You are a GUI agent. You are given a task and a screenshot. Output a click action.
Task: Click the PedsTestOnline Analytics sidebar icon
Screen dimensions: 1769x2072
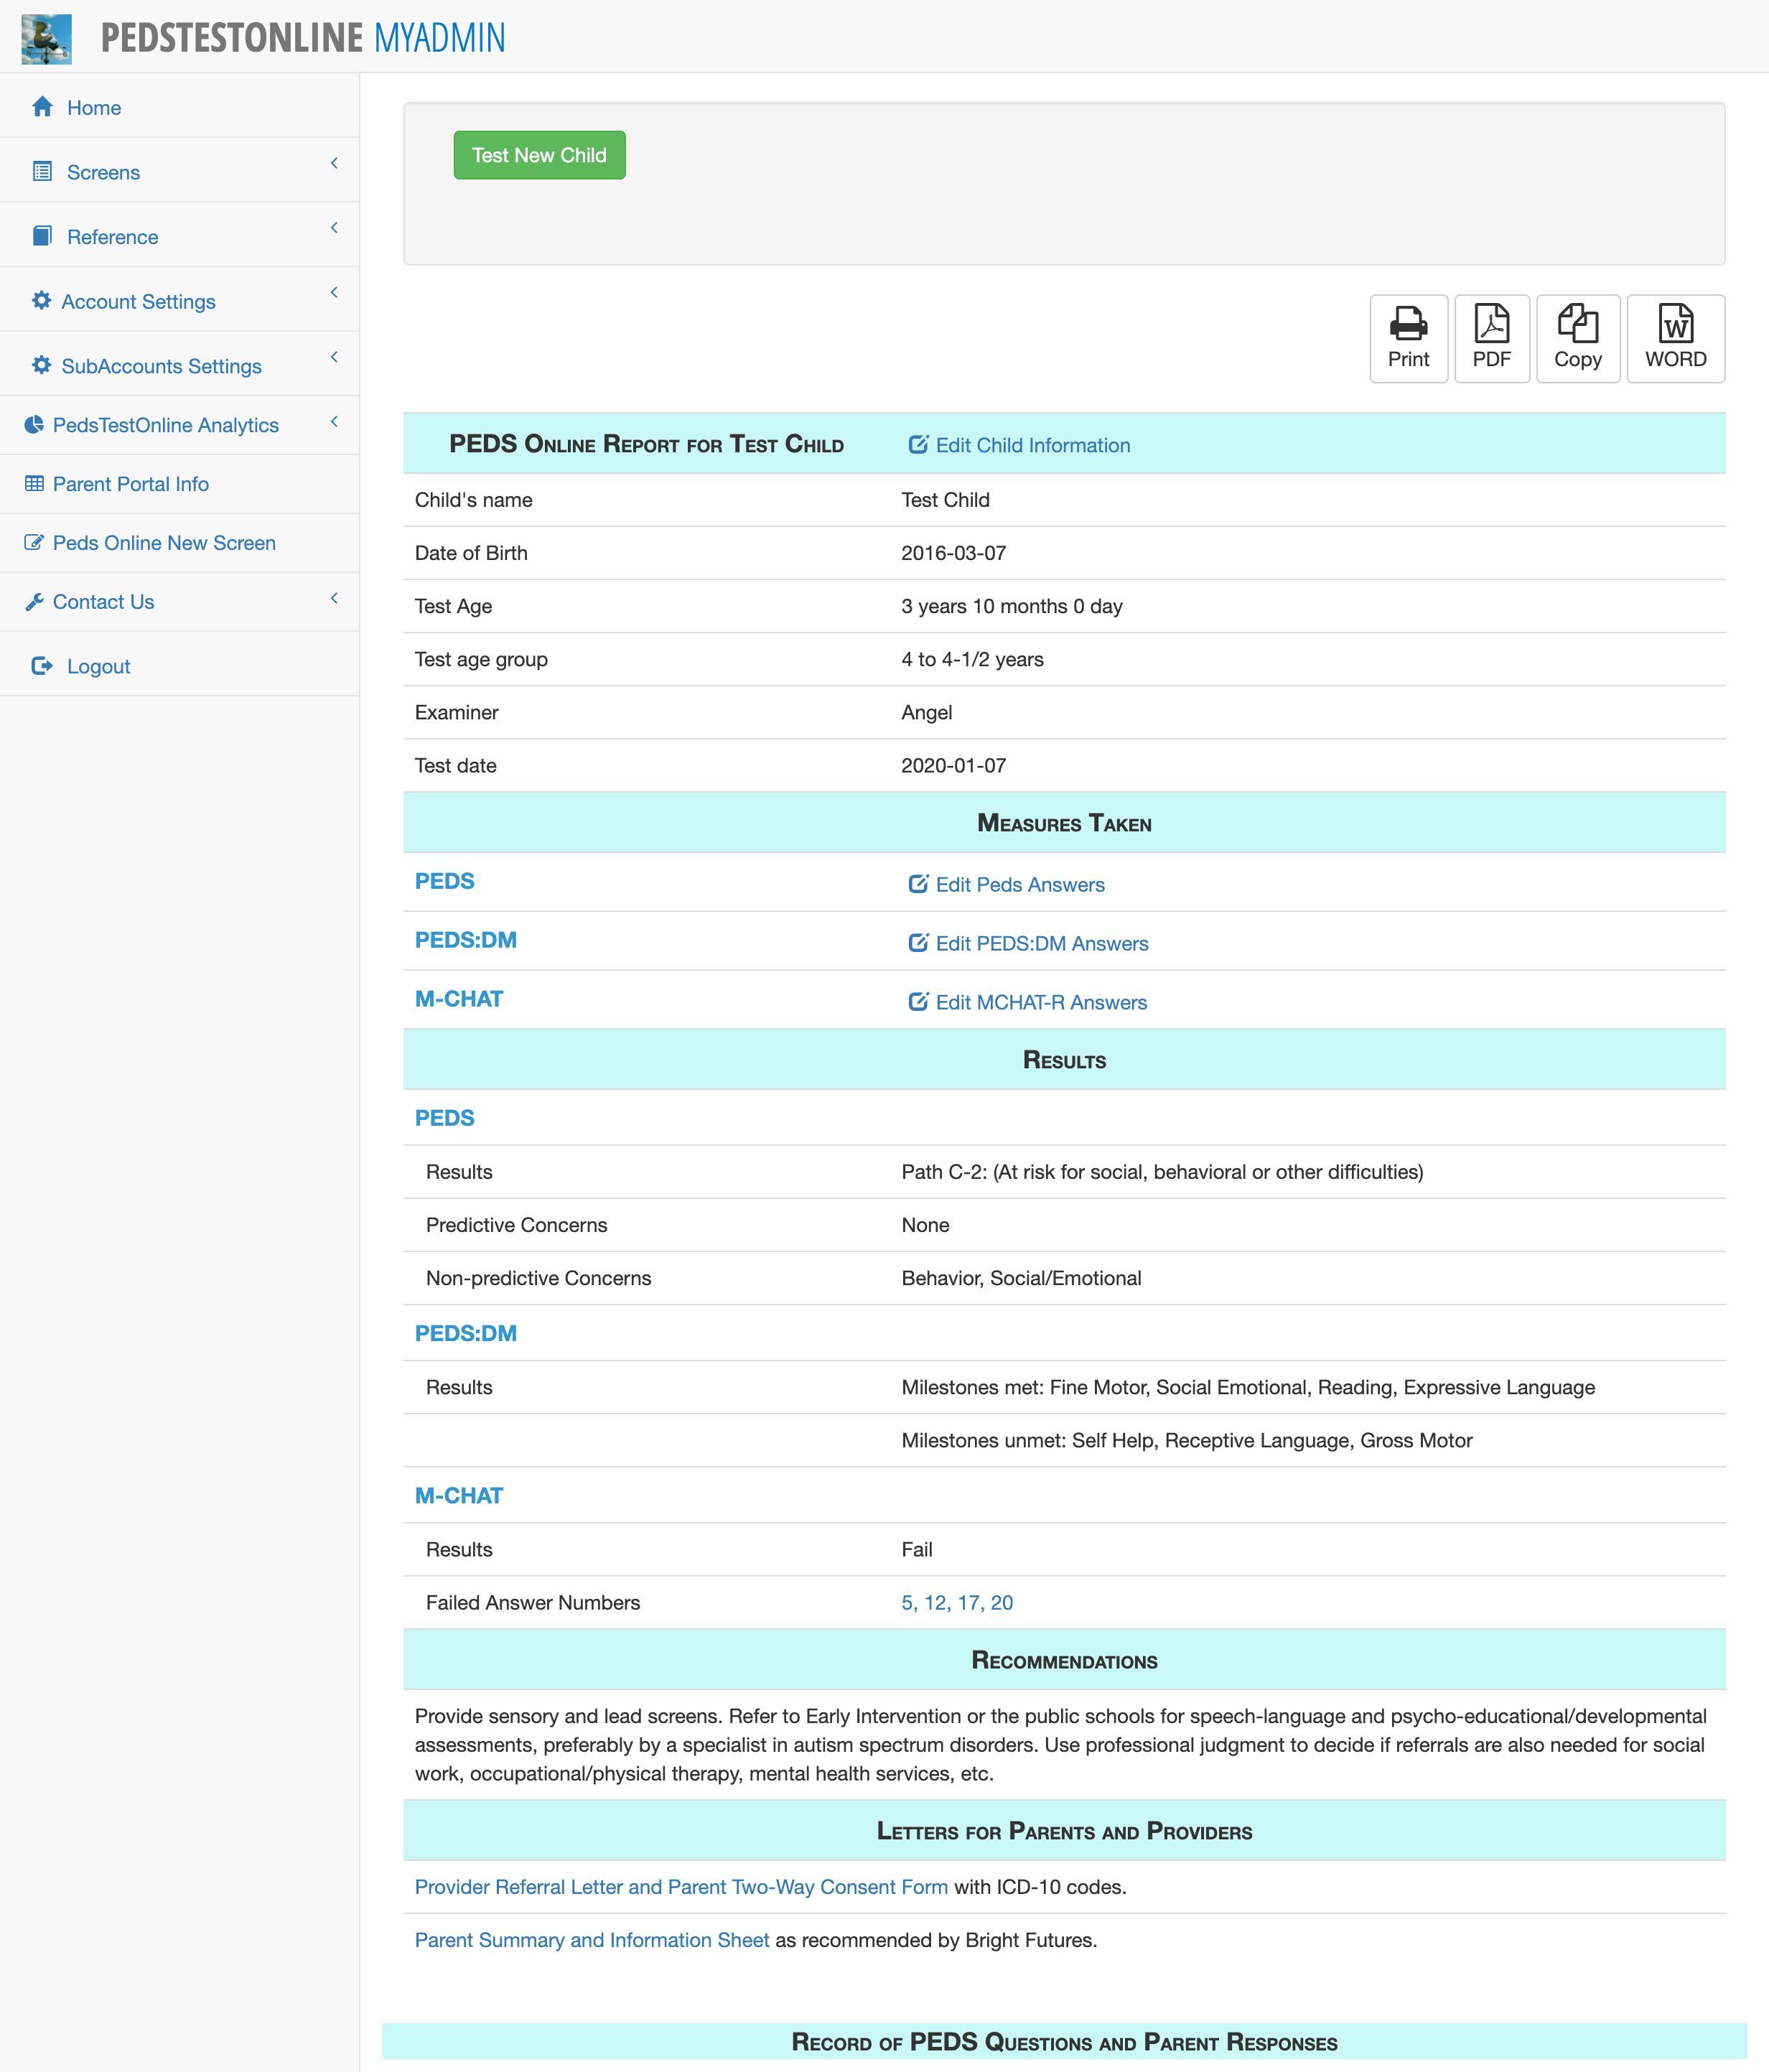32,424
